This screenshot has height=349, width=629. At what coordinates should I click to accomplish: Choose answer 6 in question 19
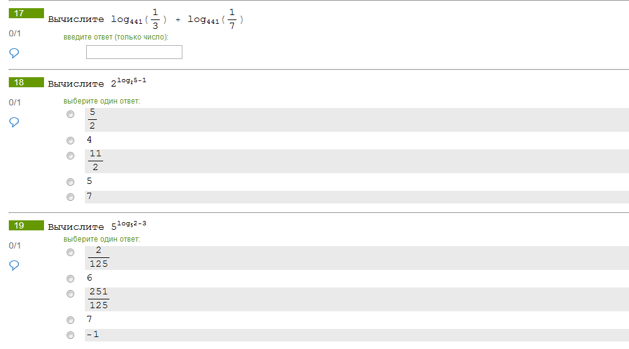pyautogui.click(x=70, y=279)
